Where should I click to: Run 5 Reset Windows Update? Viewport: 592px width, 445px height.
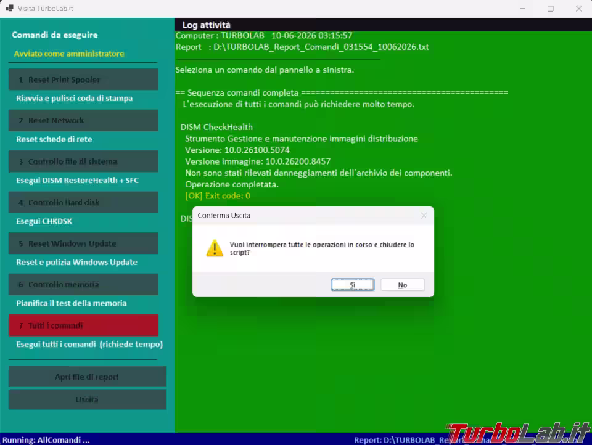(83, 243)
